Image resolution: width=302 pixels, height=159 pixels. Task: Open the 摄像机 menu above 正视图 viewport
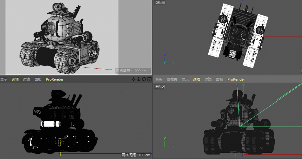click(172, 80)
